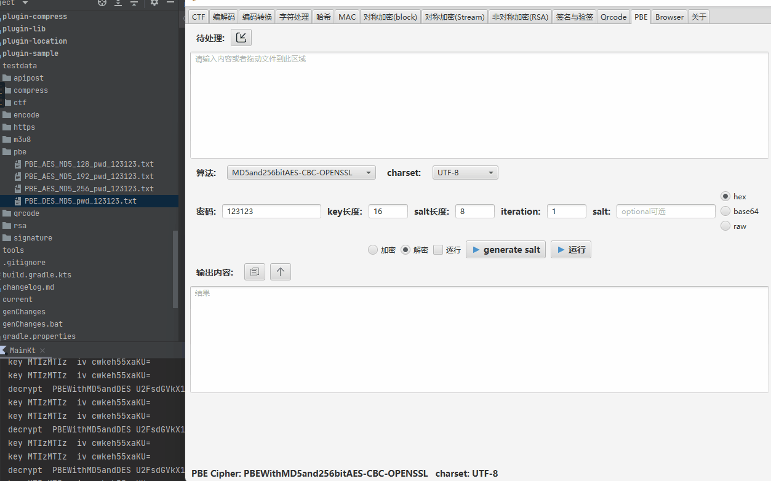The width and height of the screenshot is (771, 481).
Task: Open the 对称加密(Stream) tab
Action: click(455, 17)
